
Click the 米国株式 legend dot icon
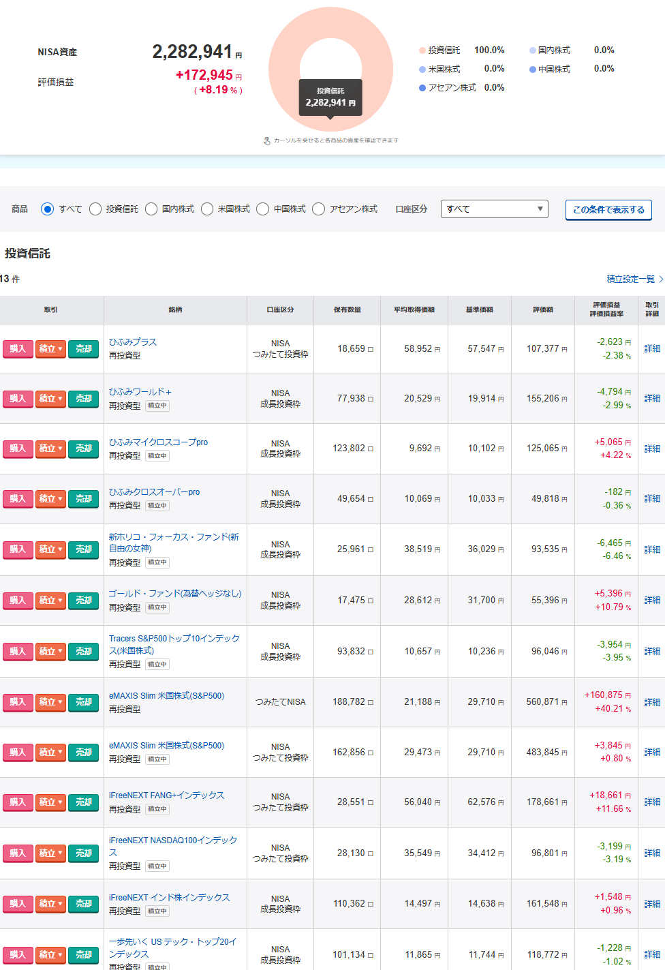click(x=422, y=70)
